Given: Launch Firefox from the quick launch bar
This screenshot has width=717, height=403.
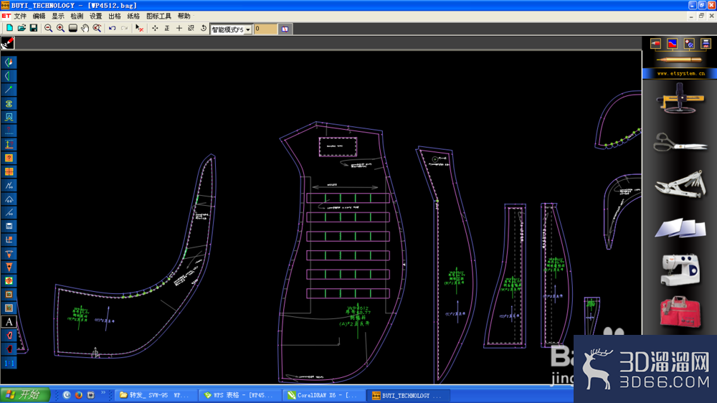Looking at the screenshot, I should pyautogui.click(x=79, y=395).
